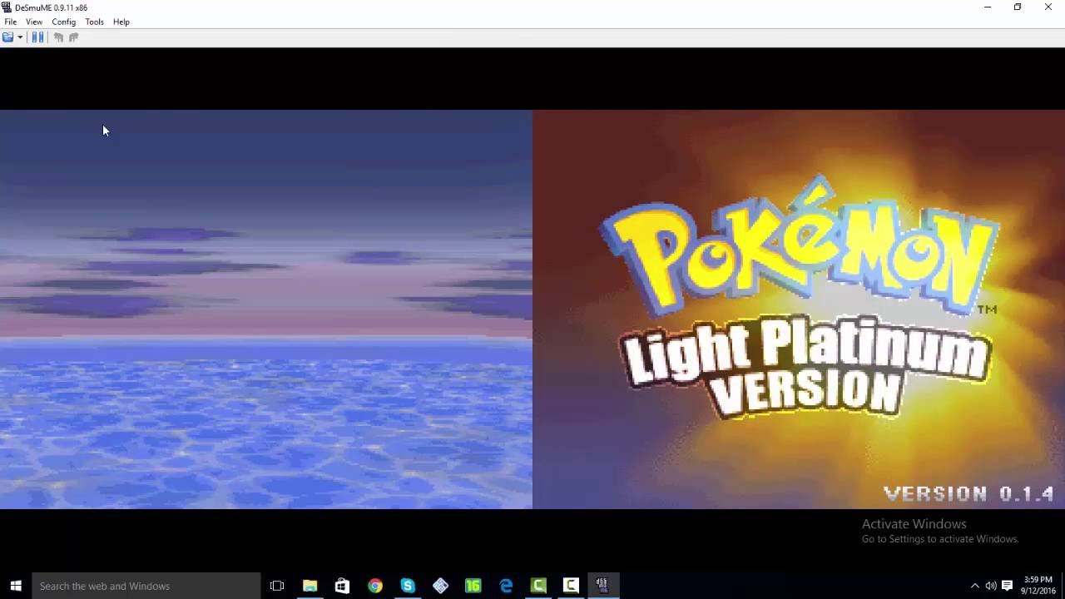This screenshot has height=599, width=1065.
Task: Select the DeSmuME taskbar button
Action: 602,586
